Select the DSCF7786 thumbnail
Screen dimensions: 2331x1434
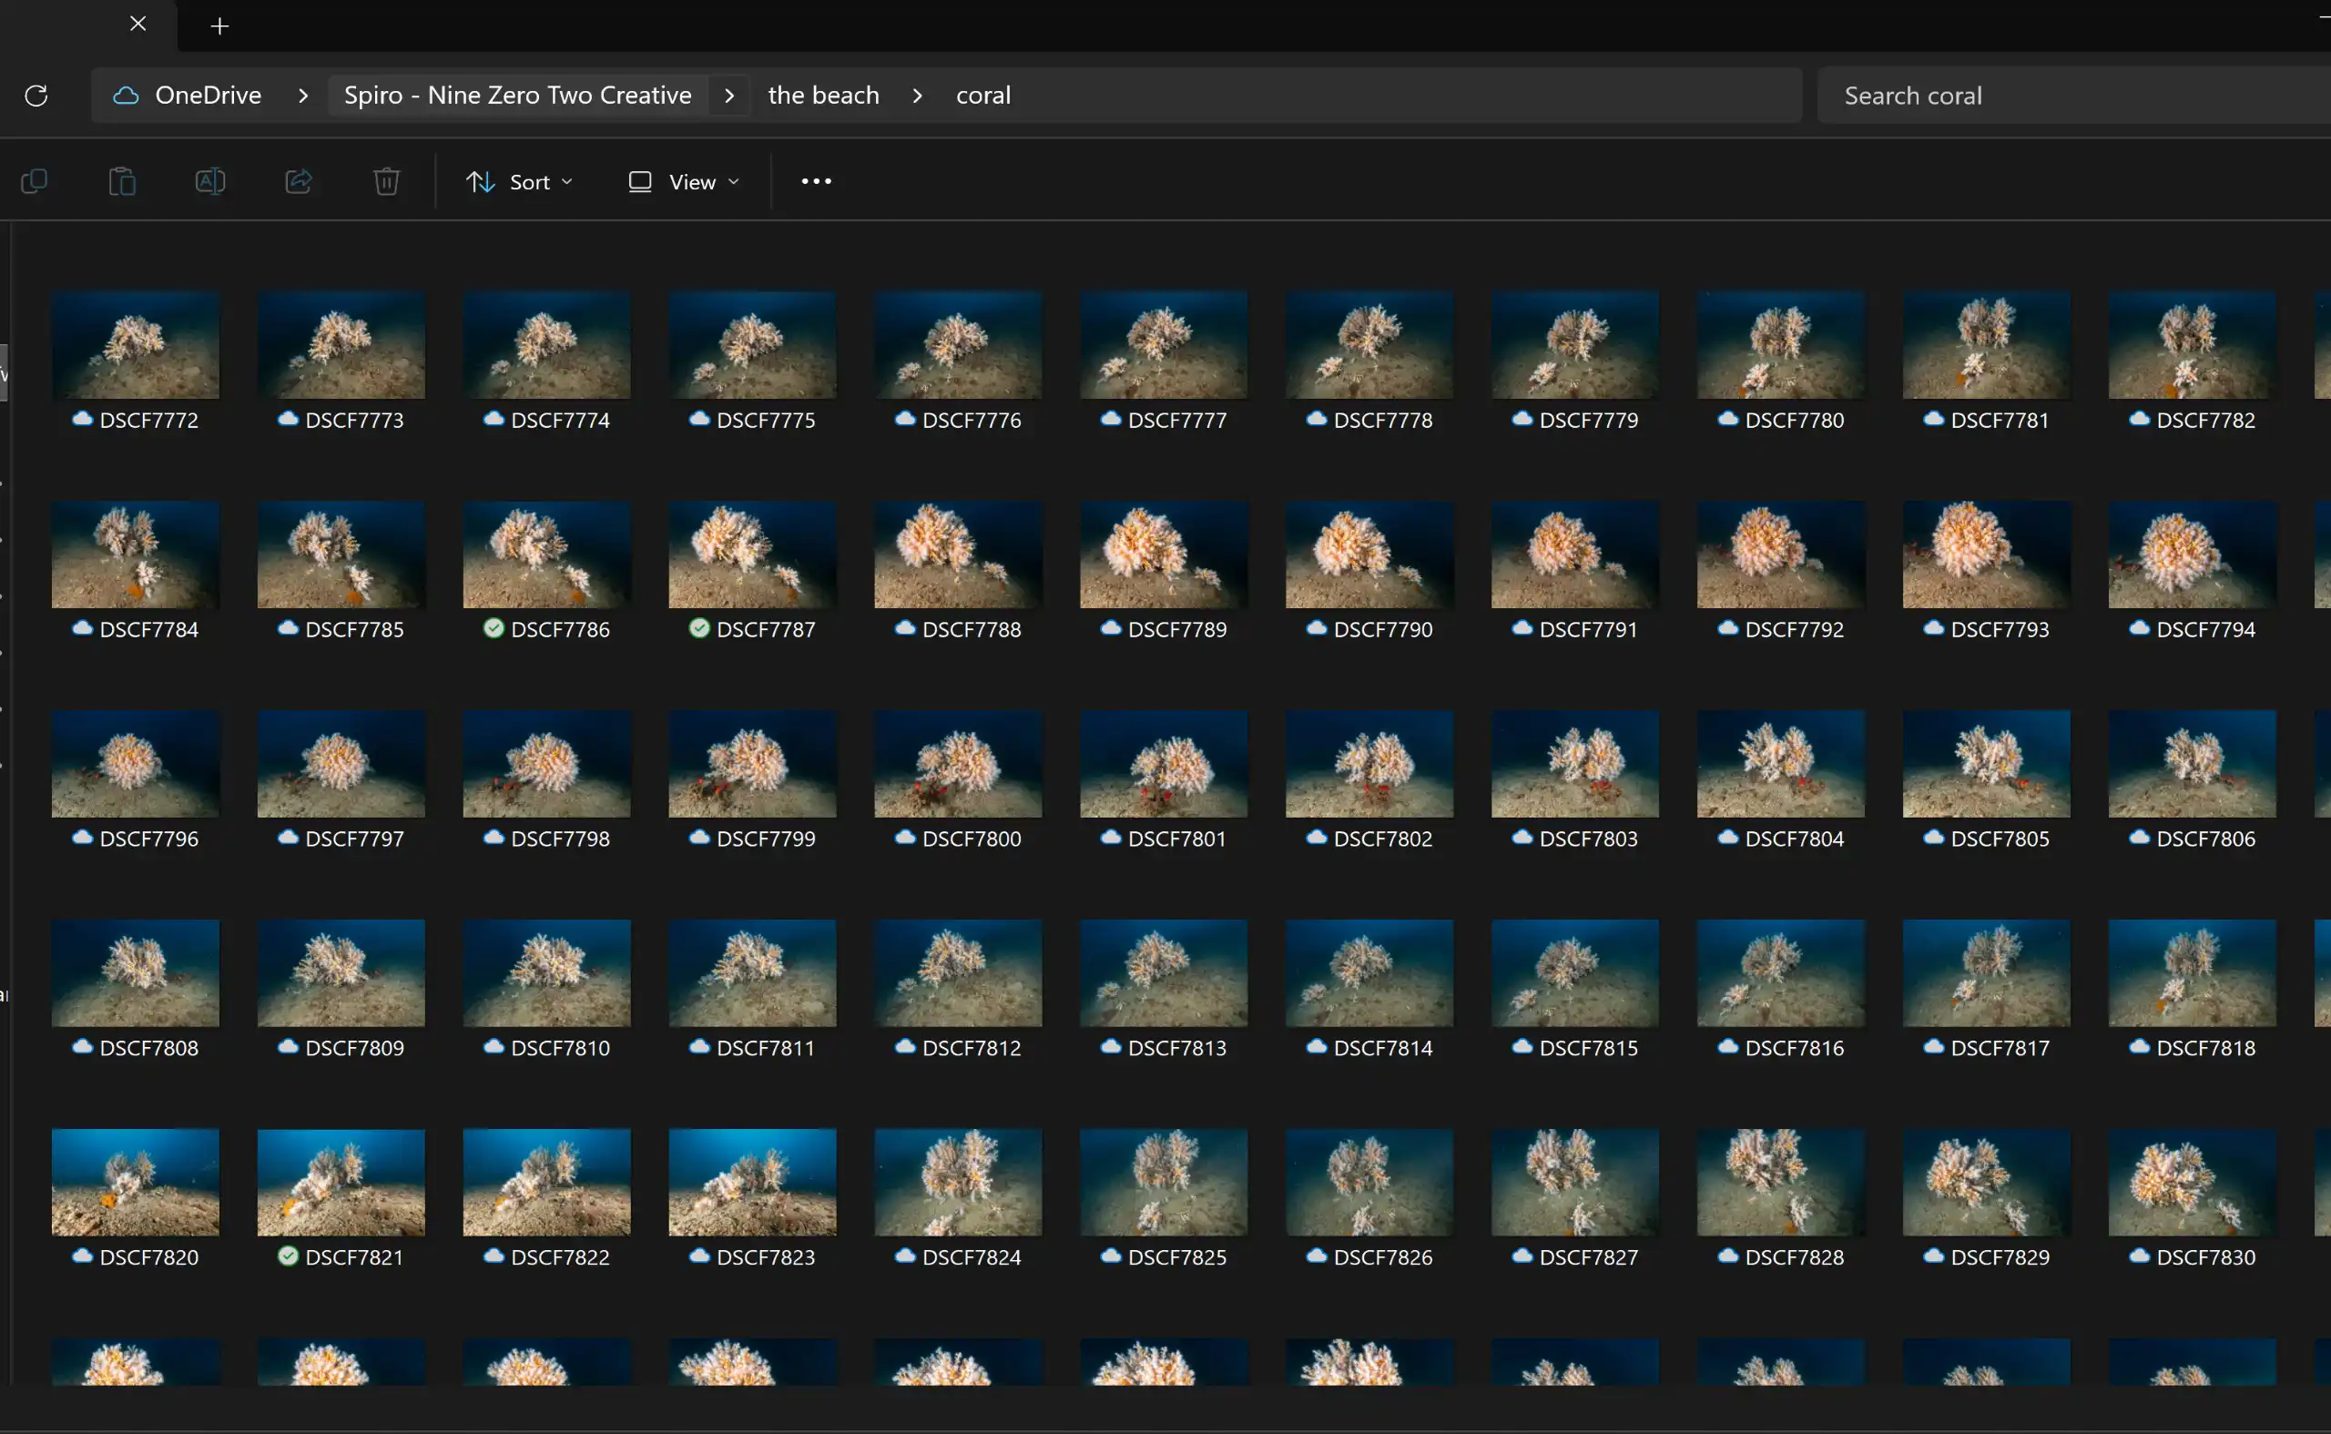546,554
